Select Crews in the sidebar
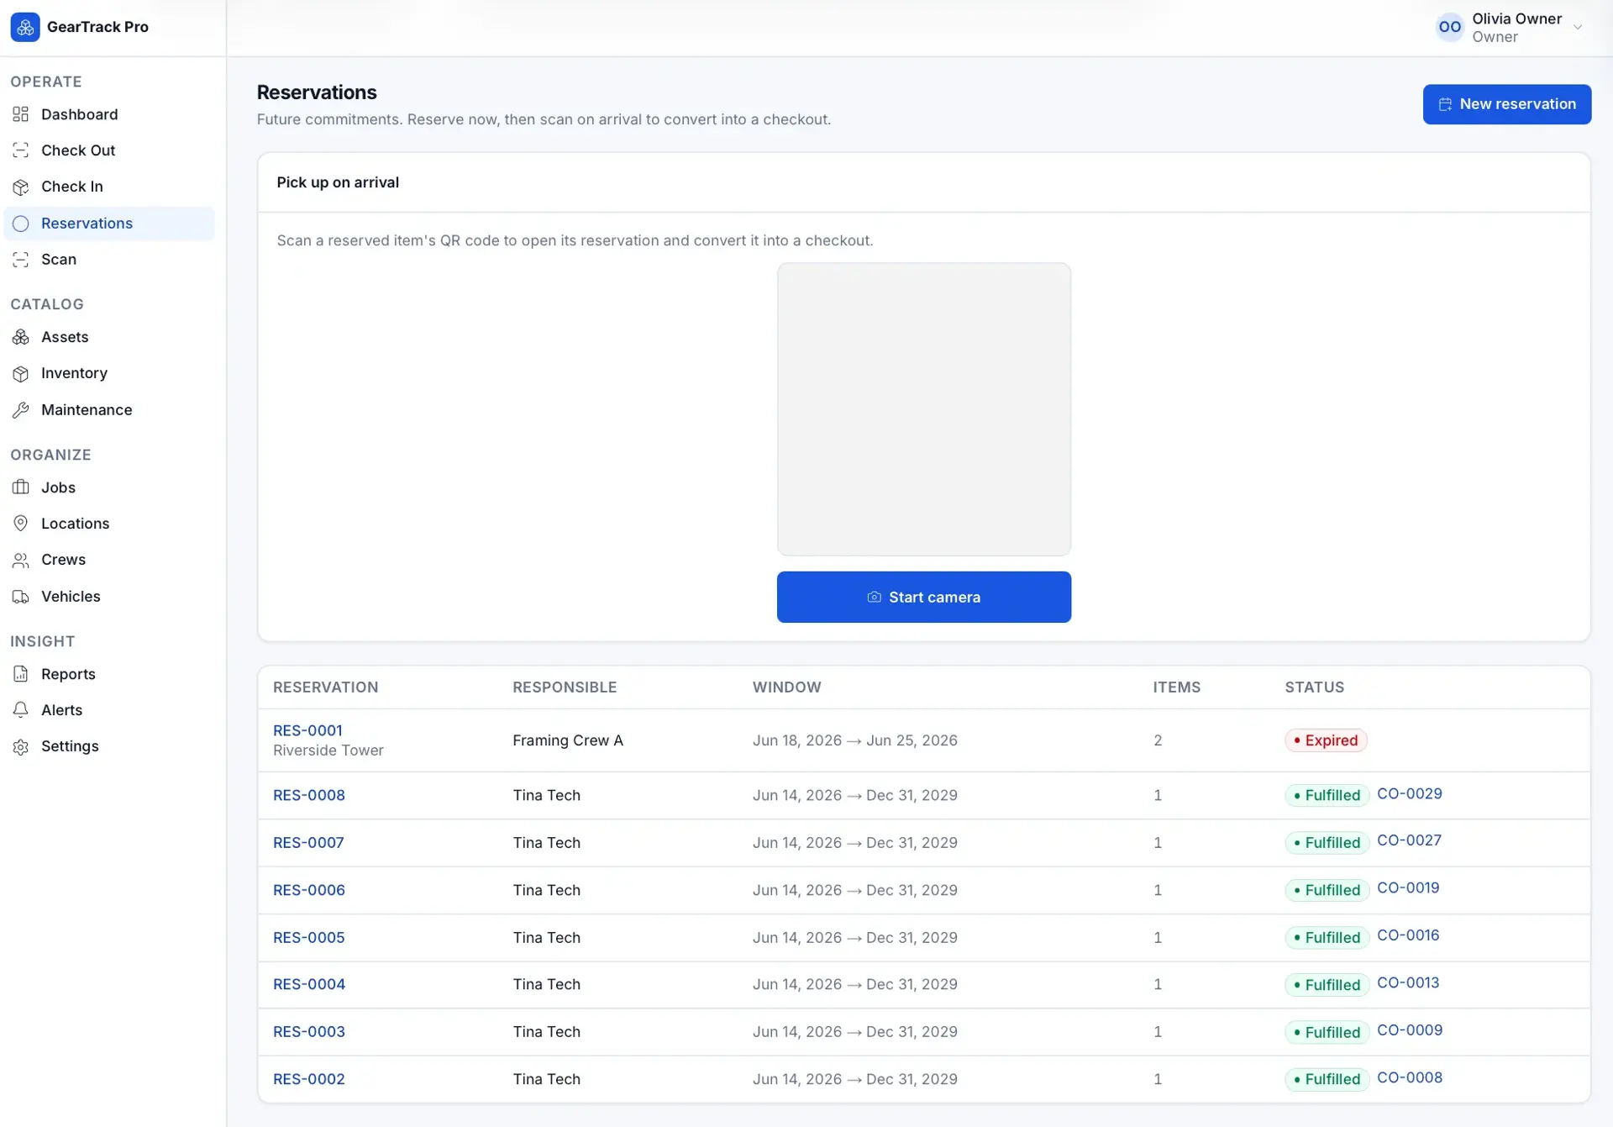Image resolution: width=1613 pixels, height=1127 pixels. (x=109, y=560)
